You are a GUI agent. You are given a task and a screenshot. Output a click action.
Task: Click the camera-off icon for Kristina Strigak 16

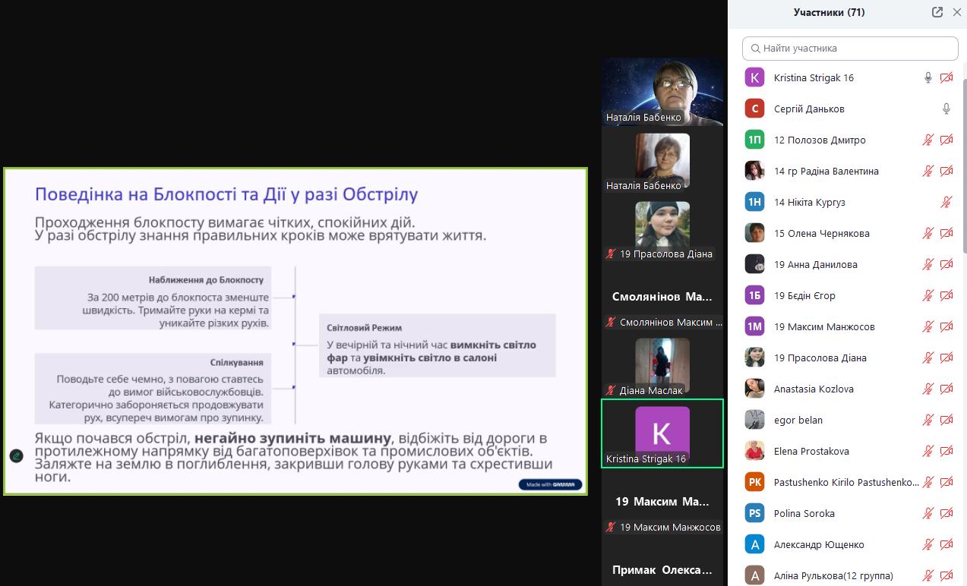946,78
